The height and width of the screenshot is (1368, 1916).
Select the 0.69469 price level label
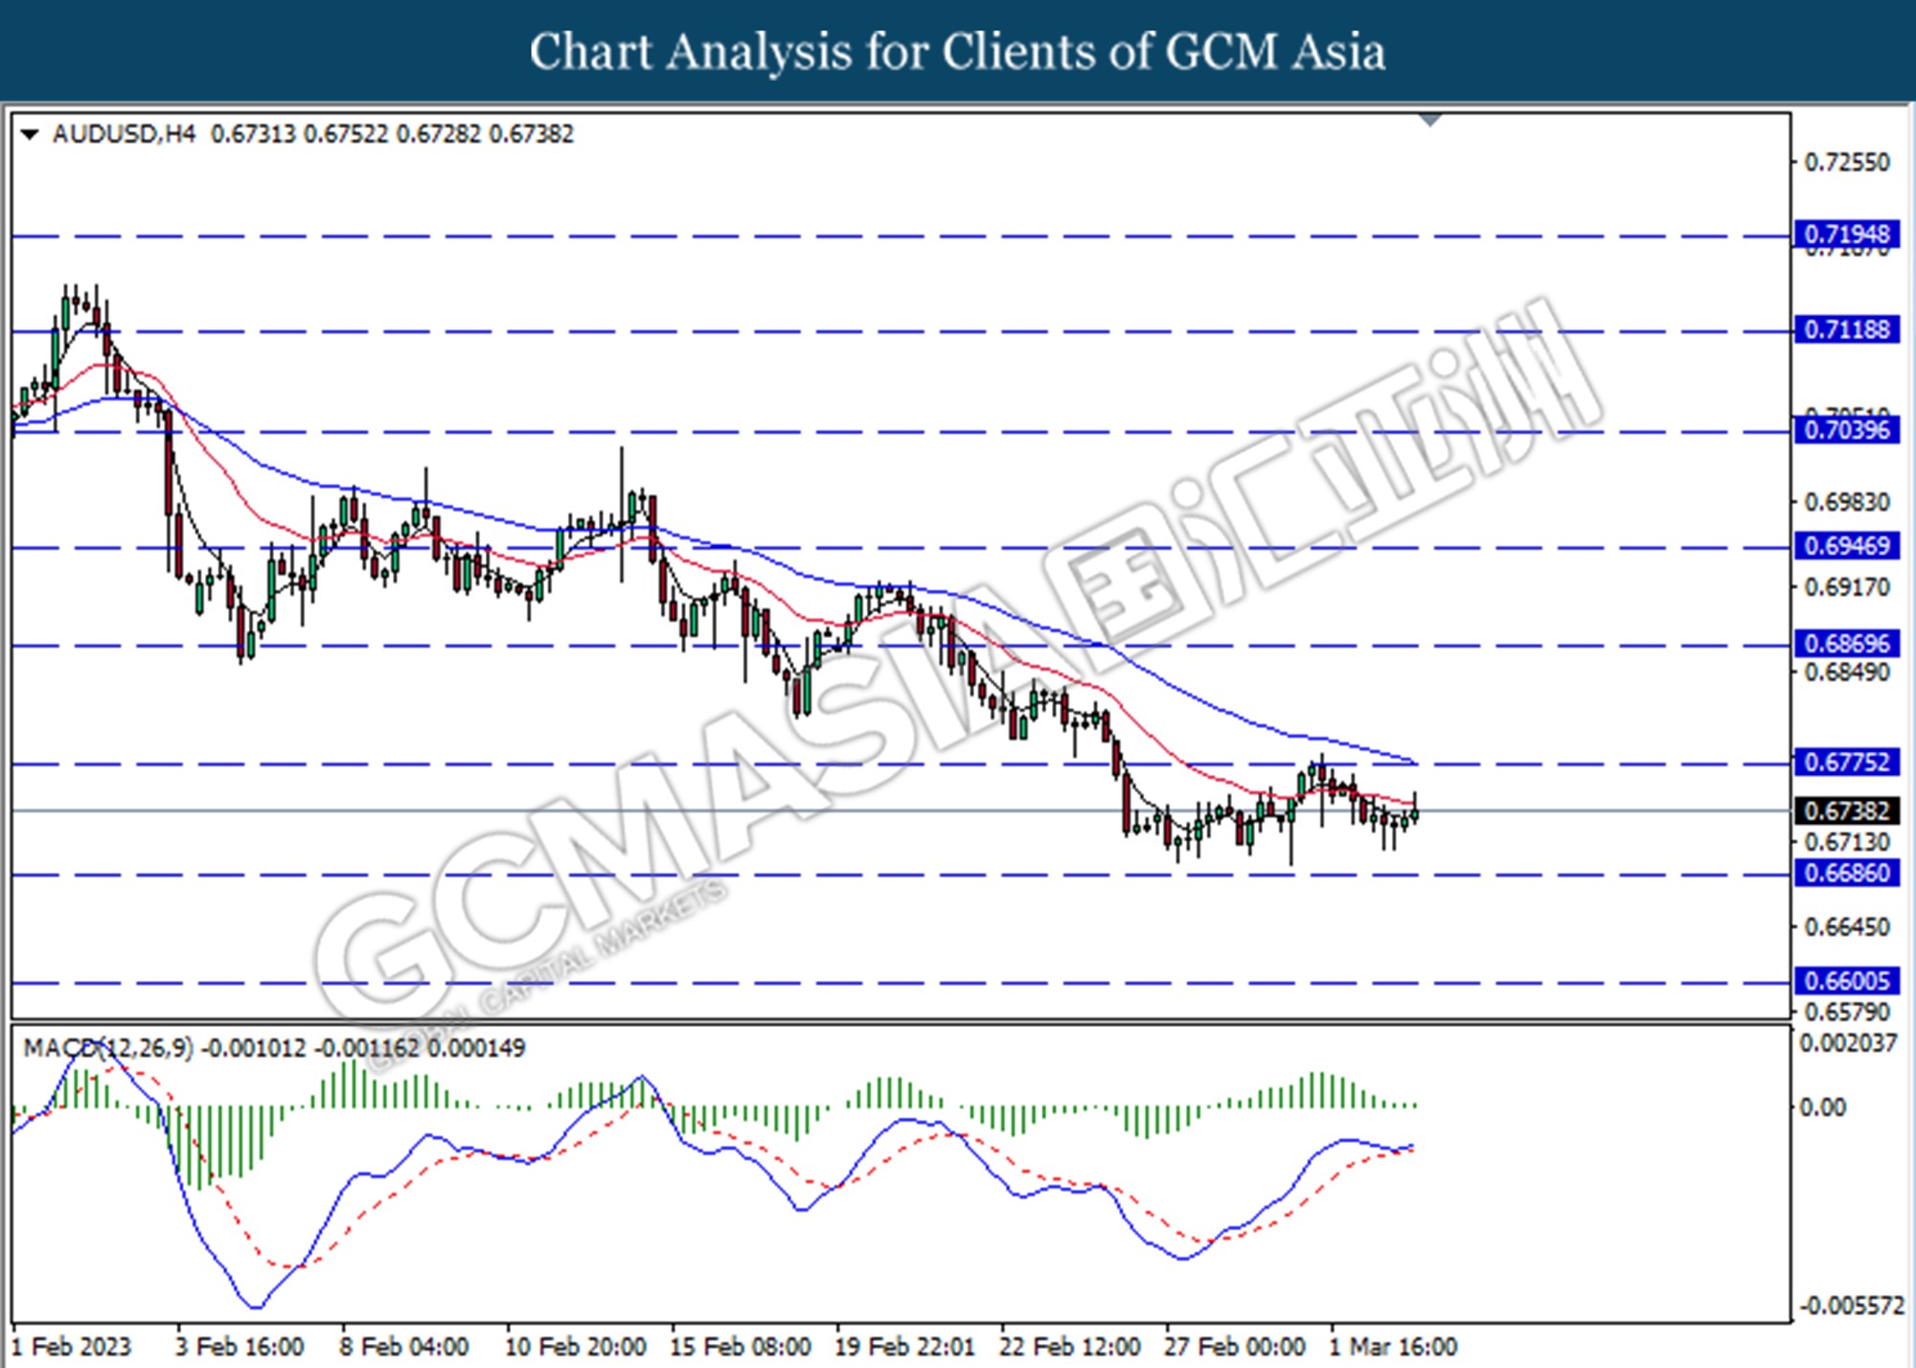tap(1846, 546)
